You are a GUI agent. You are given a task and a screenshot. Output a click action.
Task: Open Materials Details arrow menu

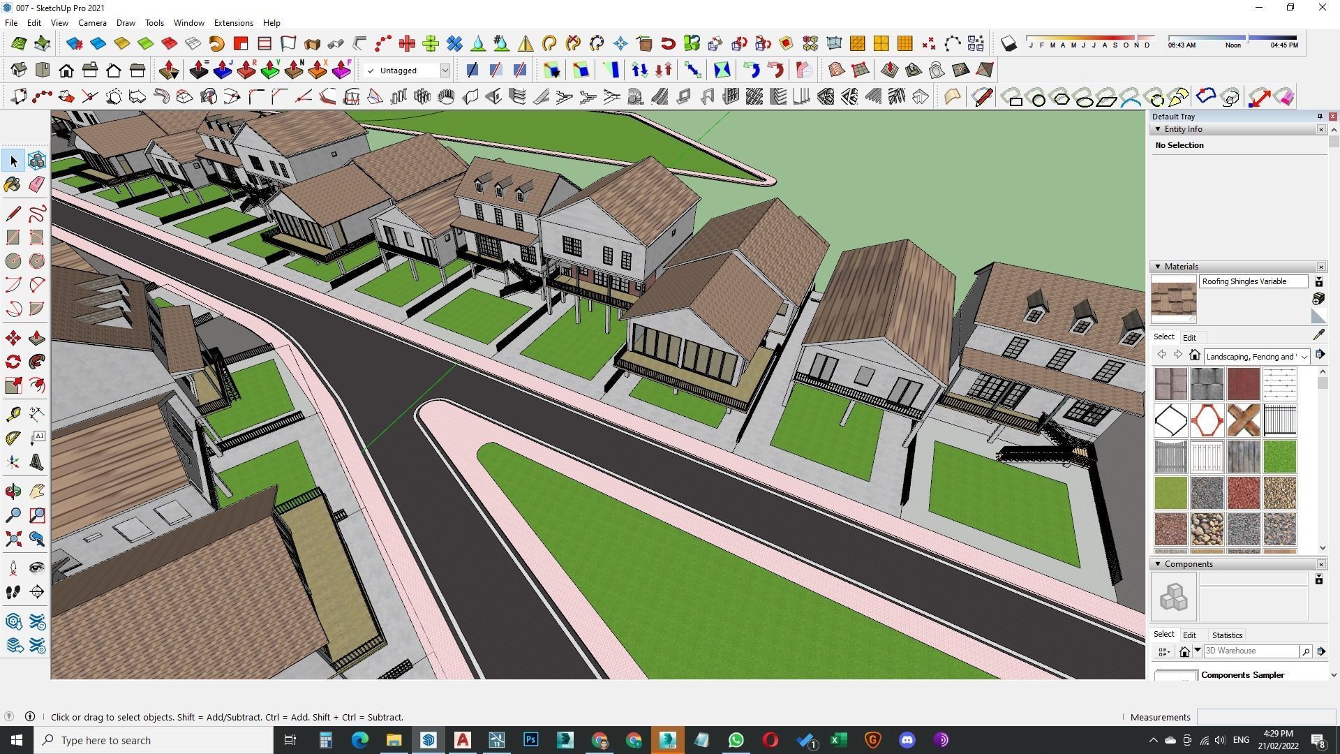click(x=1320, y=355)
